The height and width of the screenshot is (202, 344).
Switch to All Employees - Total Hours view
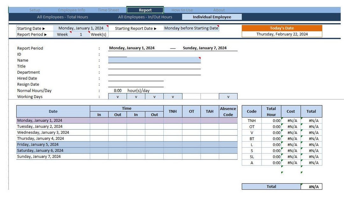pyautogui.click(x=62, y=17)
